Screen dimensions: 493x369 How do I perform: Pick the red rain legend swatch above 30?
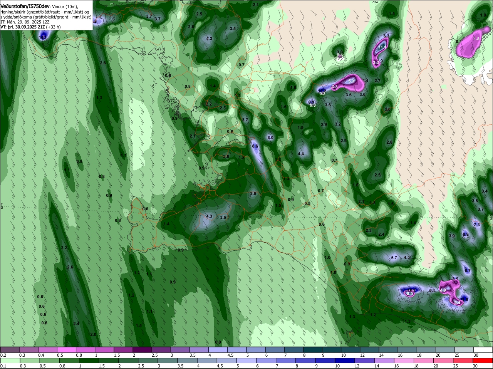click(x=483, y=361)
